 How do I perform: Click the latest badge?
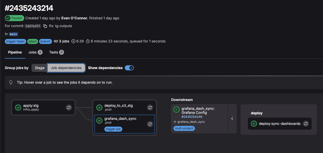coord(33,41)
